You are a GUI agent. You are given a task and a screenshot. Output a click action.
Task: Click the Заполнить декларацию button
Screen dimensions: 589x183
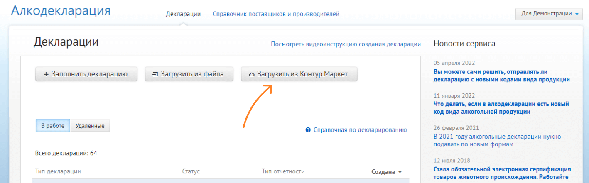click(86, 74)
